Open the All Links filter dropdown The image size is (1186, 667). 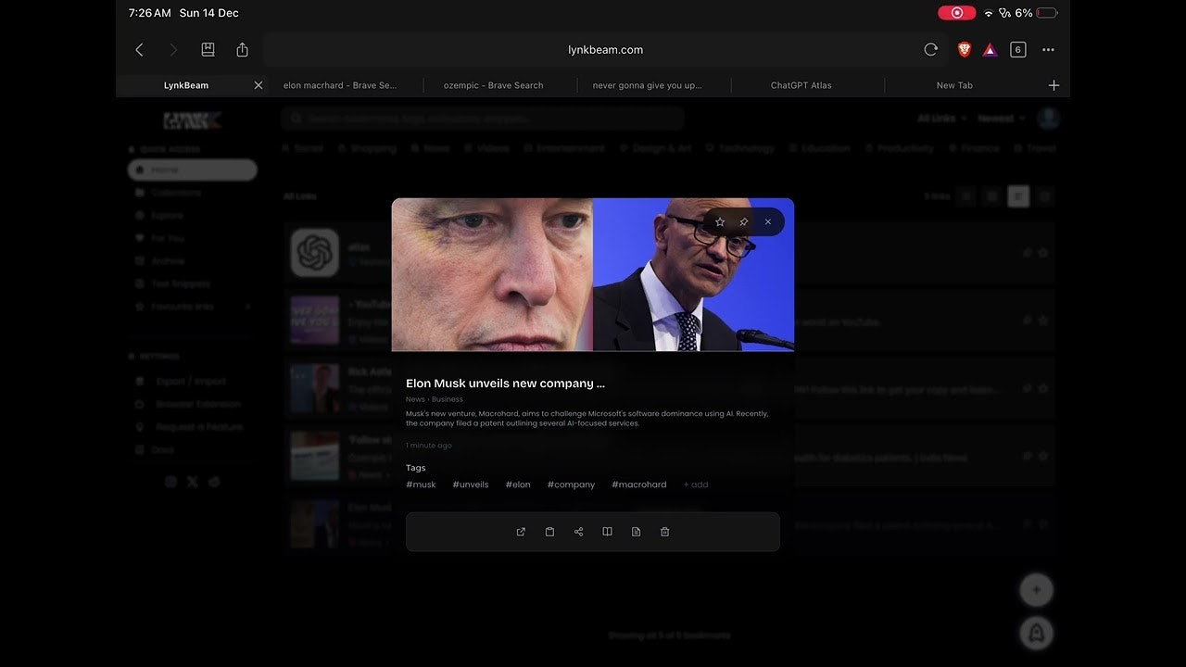point(941,119)
